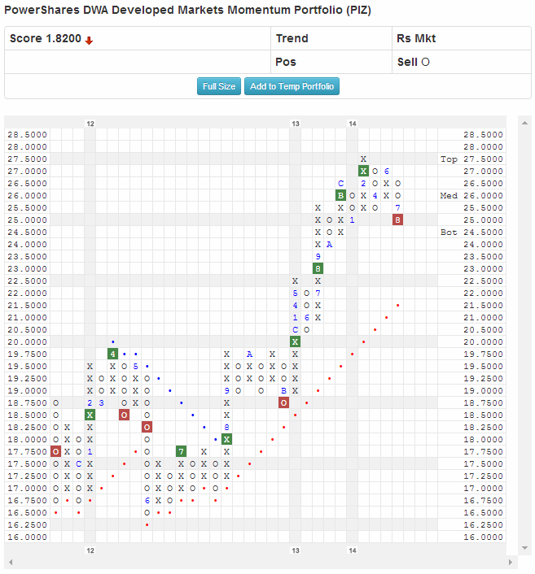535x574 pixels.
Task: Click the red O marker at 17.7500
Action: (x=55, y=451)
